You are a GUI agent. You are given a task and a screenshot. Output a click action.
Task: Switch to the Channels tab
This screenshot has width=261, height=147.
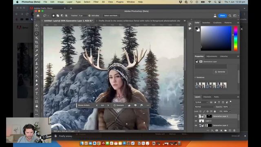[x=207, y=97]
